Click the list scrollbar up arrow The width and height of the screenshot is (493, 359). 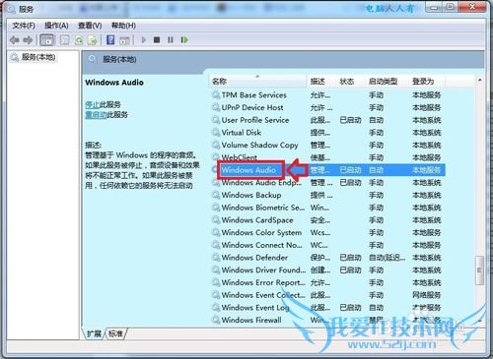coord(479,81)
